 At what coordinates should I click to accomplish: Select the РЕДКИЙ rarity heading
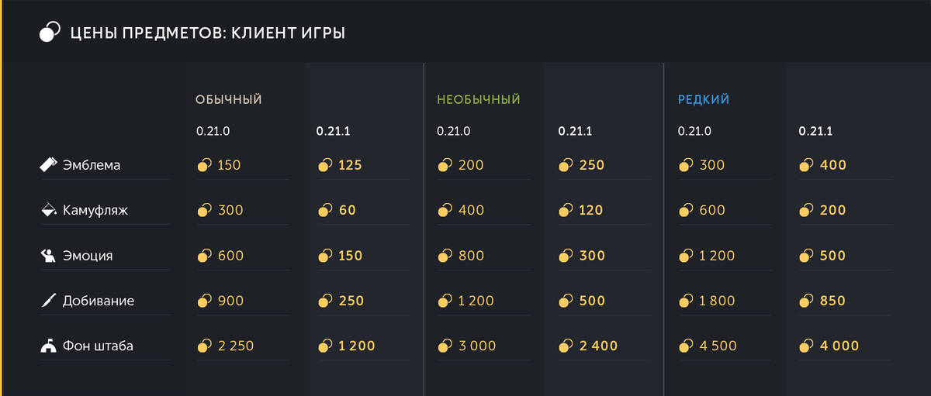[x=703, y=100]
